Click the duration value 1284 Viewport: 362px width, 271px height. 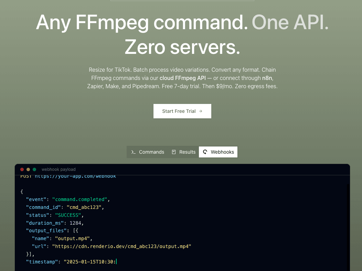pyautogui.click(x=75, y=223)
